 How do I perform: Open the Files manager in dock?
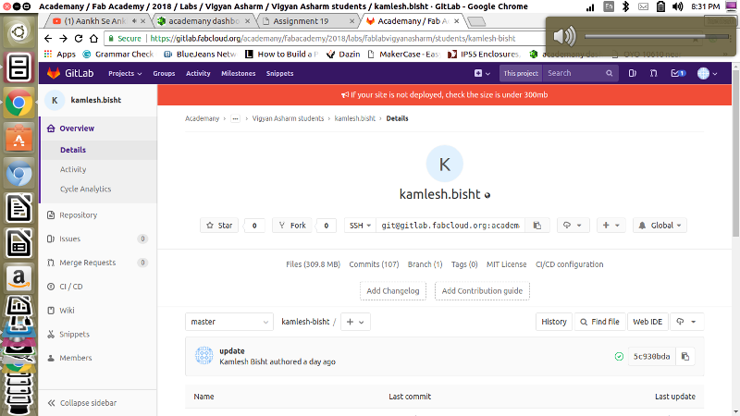pyautogui.click(x=18, y=67)
